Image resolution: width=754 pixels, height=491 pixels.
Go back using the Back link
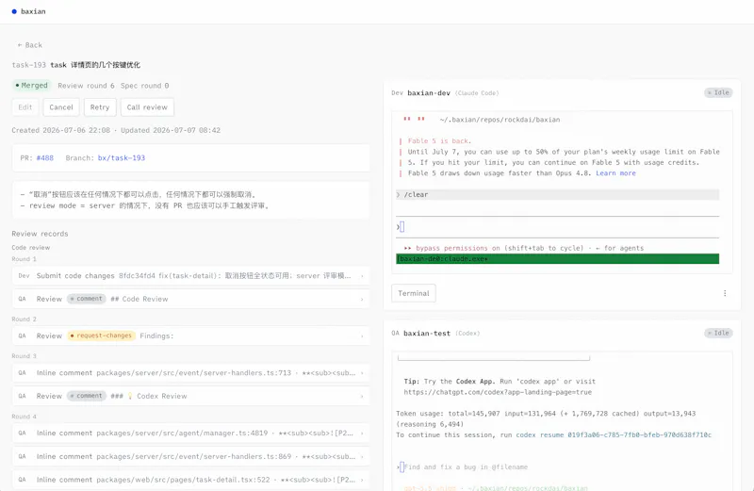click(30, 45)
